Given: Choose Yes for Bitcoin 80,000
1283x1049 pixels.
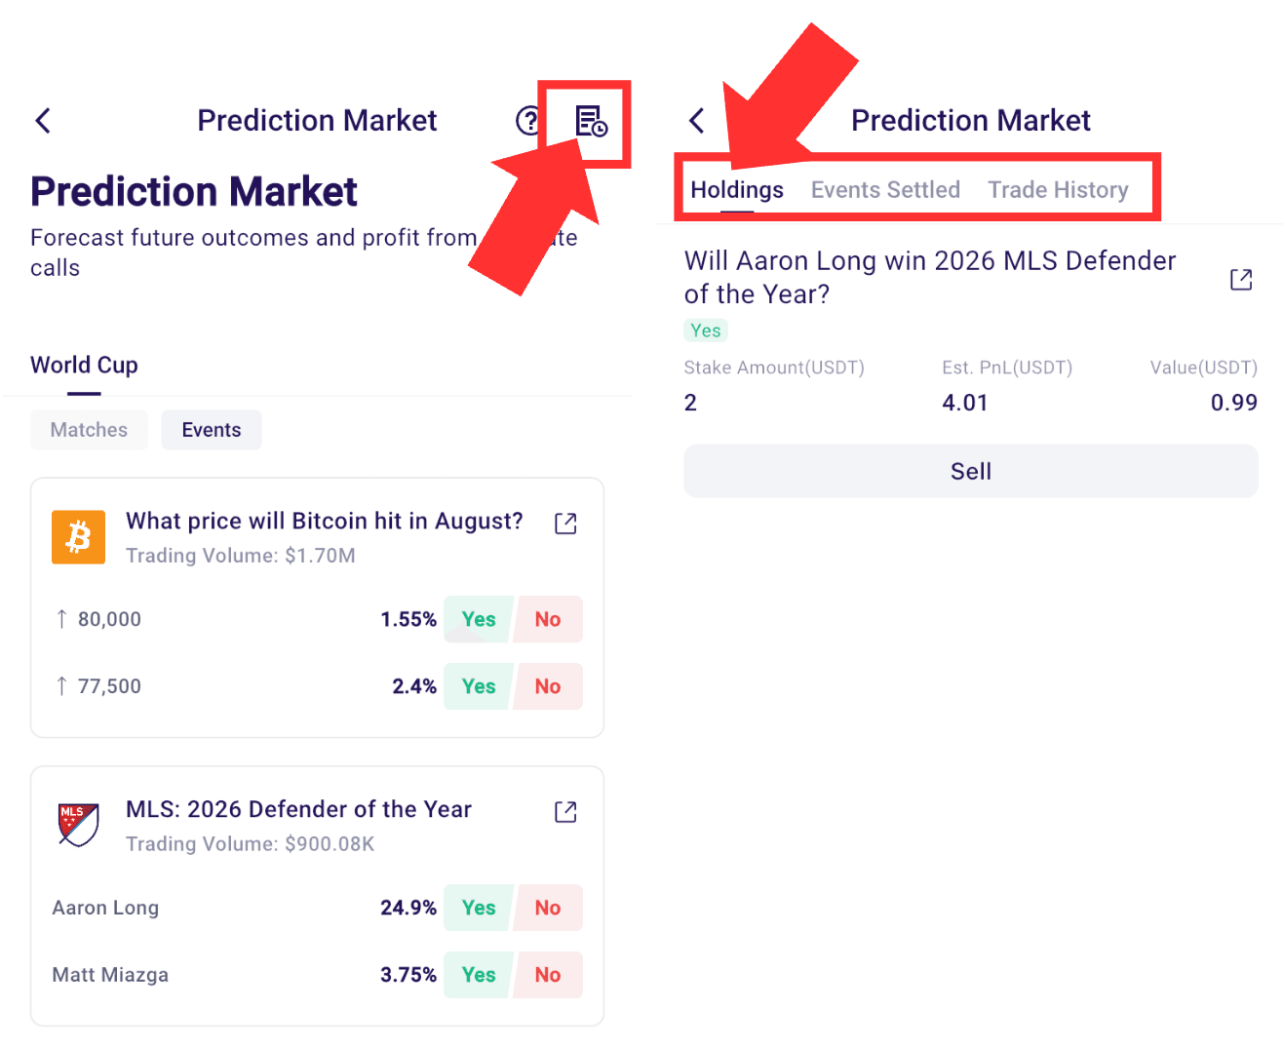Looking at the screenshot, I should (x=479, y=619).
